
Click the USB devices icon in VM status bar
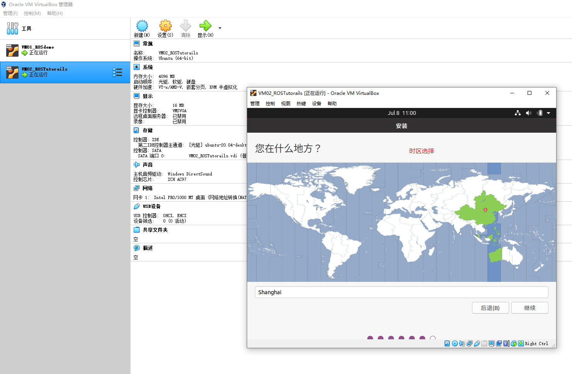coord(477,343)
